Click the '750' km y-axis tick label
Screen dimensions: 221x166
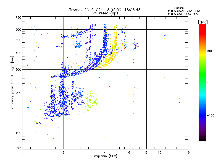coord(18,17)
